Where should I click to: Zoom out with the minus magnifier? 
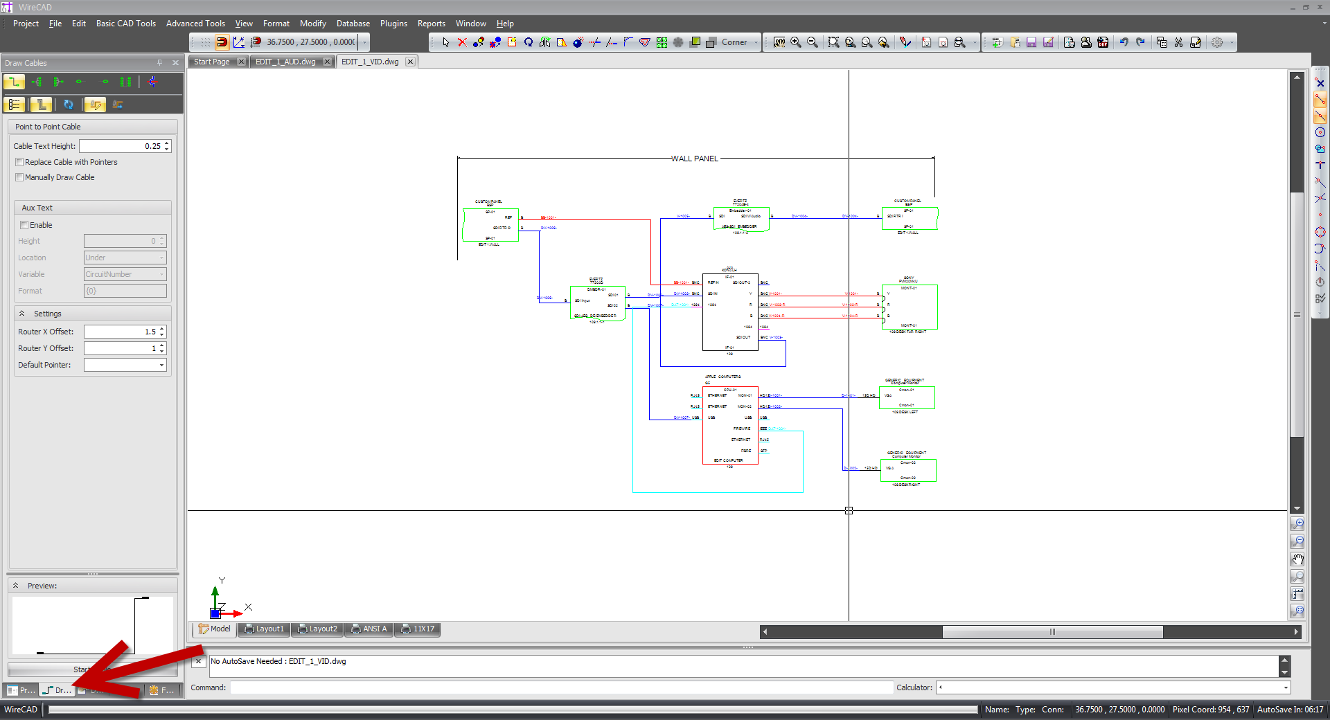813,42
